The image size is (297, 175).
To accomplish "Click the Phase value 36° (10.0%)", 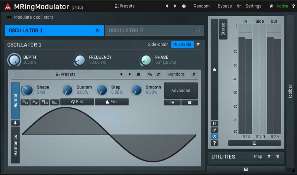I will 166,62.
